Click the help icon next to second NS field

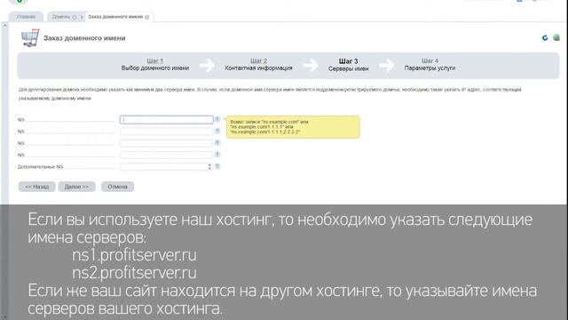(x=217, y=131)
